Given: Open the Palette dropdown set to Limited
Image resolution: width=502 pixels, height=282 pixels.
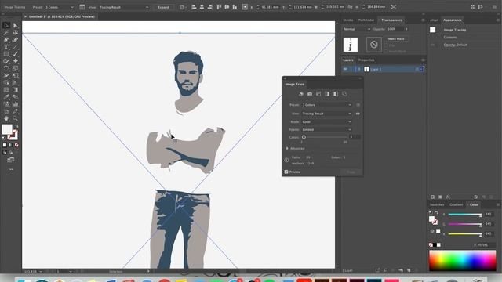Looking at the screenshot, I should [x=326, y=129].
